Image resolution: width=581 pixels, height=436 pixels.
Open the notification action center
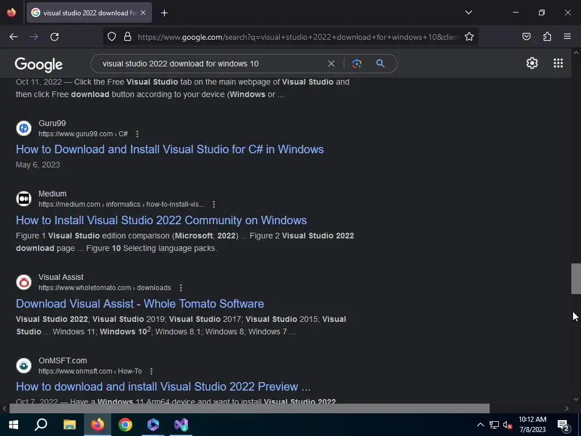(563, 425)
